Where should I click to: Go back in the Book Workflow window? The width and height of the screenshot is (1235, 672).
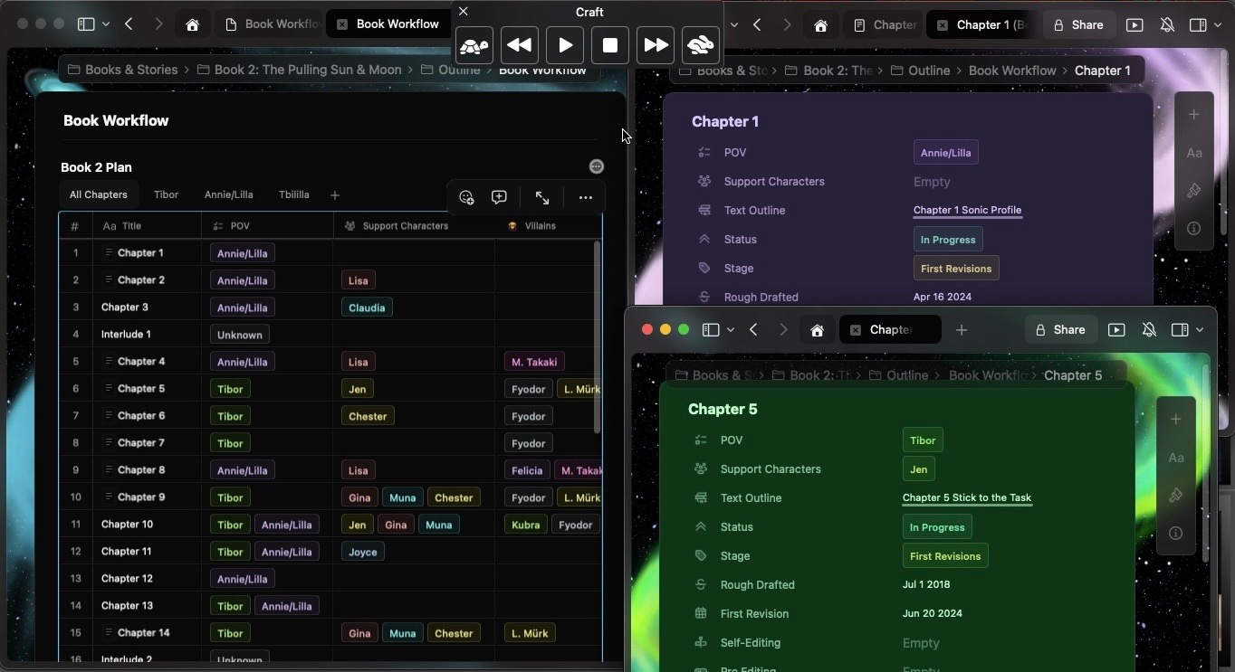pyautogui.click(x=129, y=24)
